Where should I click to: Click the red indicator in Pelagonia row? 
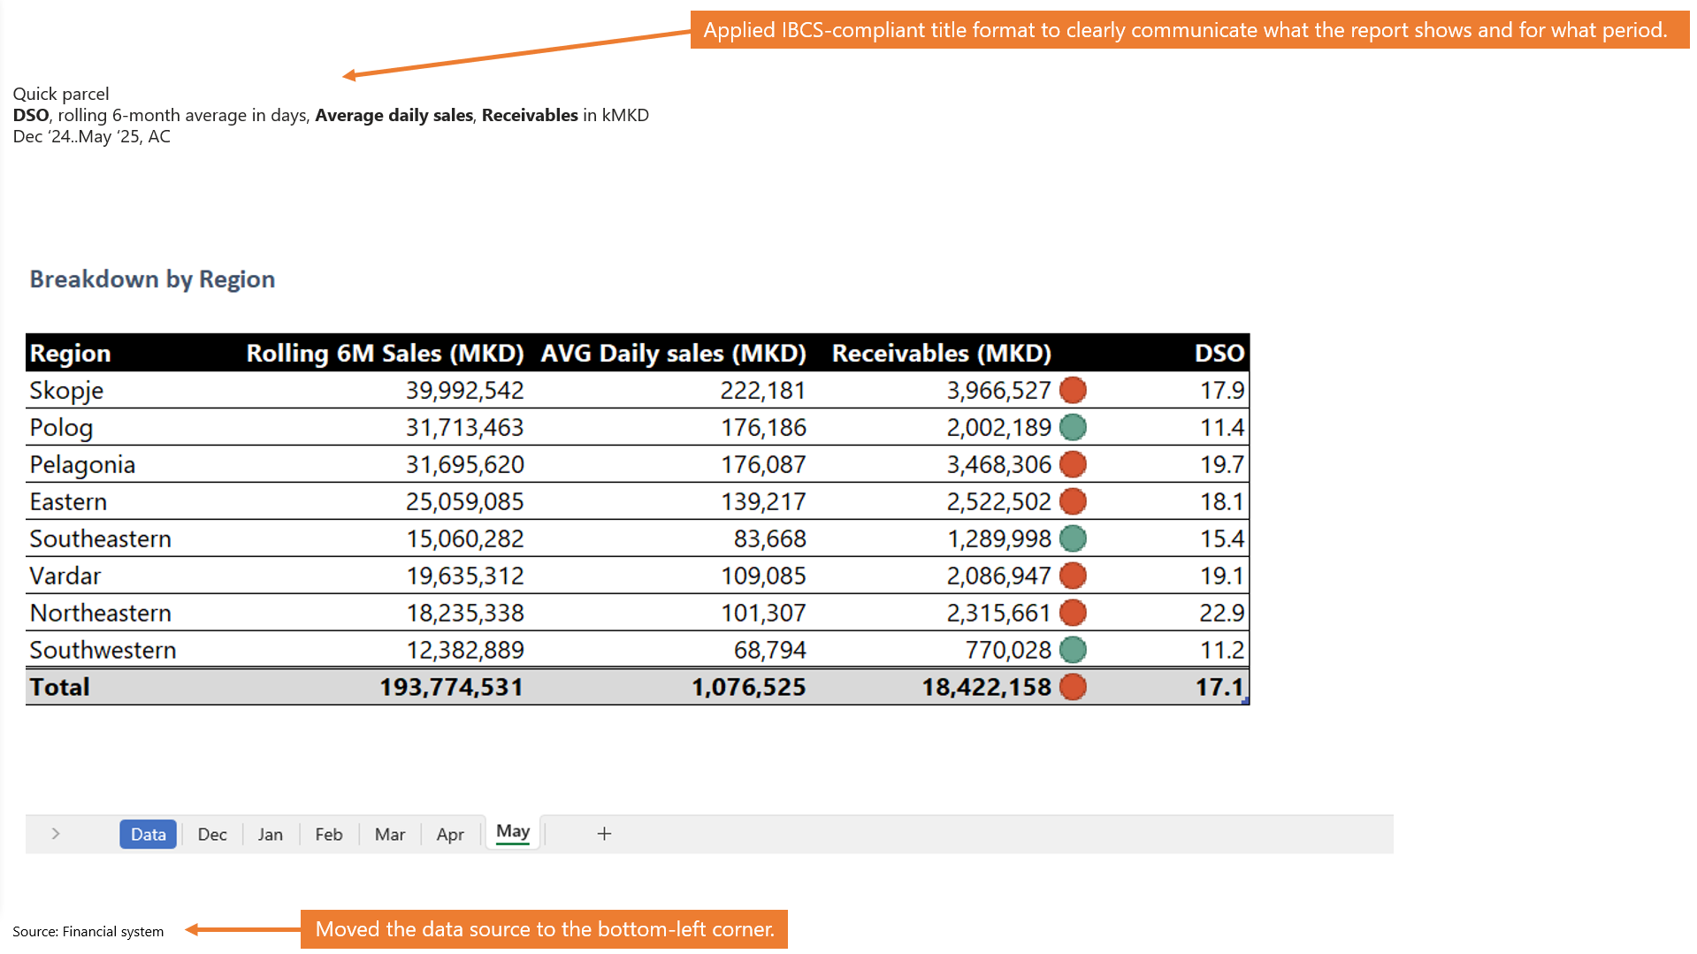pyautogui.click(x=1073, y=464)
